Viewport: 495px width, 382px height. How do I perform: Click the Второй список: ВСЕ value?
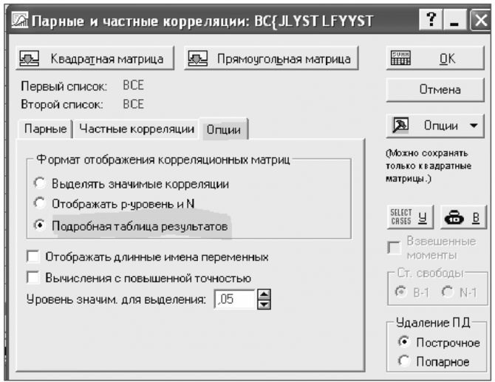point(133,104)
